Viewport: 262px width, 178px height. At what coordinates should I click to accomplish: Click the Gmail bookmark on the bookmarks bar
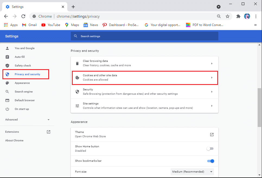29,25
